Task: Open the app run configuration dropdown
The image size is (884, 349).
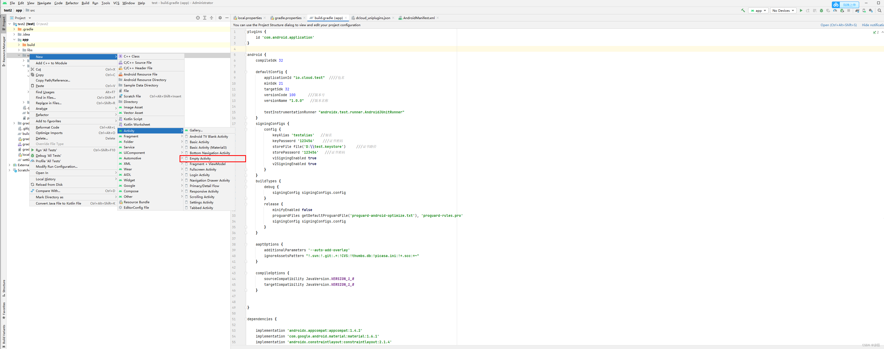Action: point(758,11)
